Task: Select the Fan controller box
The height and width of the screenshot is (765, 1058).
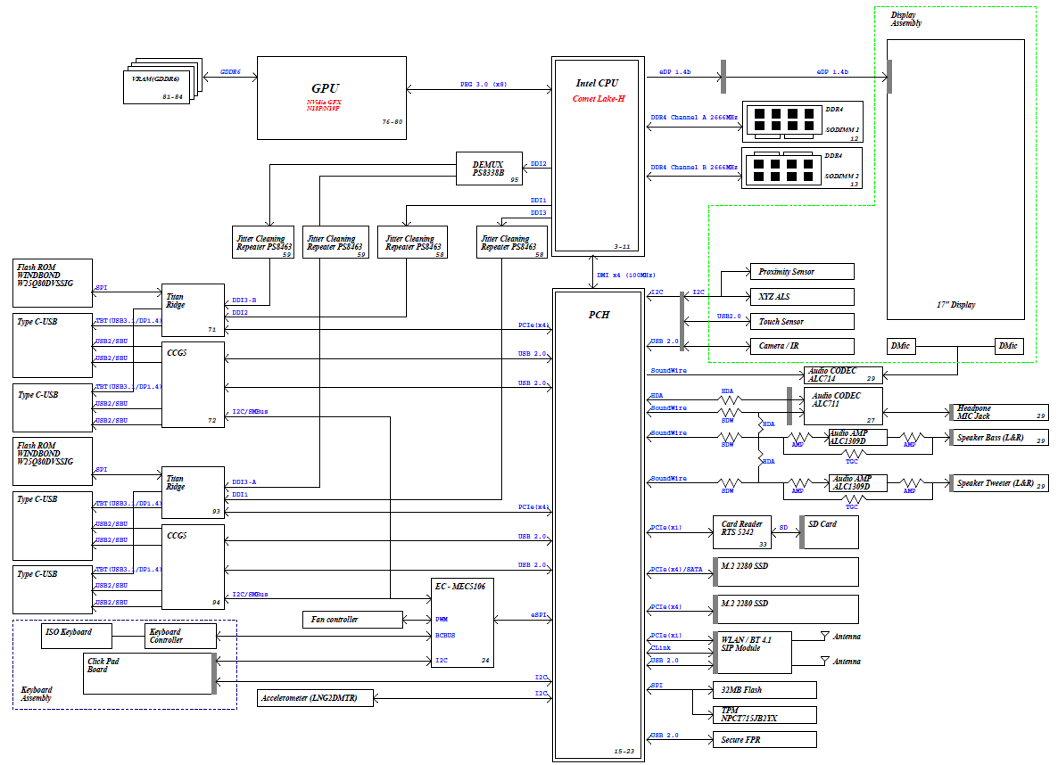Action: [x=353, y=619]
